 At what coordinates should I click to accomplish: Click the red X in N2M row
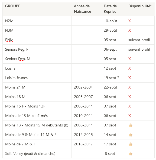[x=129, y=21]
